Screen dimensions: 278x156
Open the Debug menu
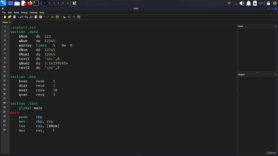(x=24, y=13)
